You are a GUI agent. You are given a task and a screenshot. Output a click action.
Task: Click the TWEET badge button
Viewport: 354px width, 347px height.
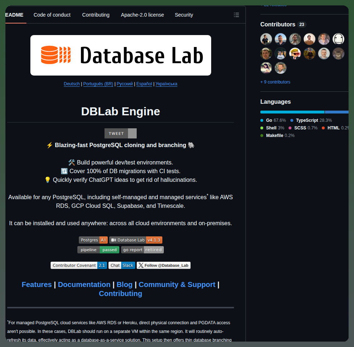120,133
